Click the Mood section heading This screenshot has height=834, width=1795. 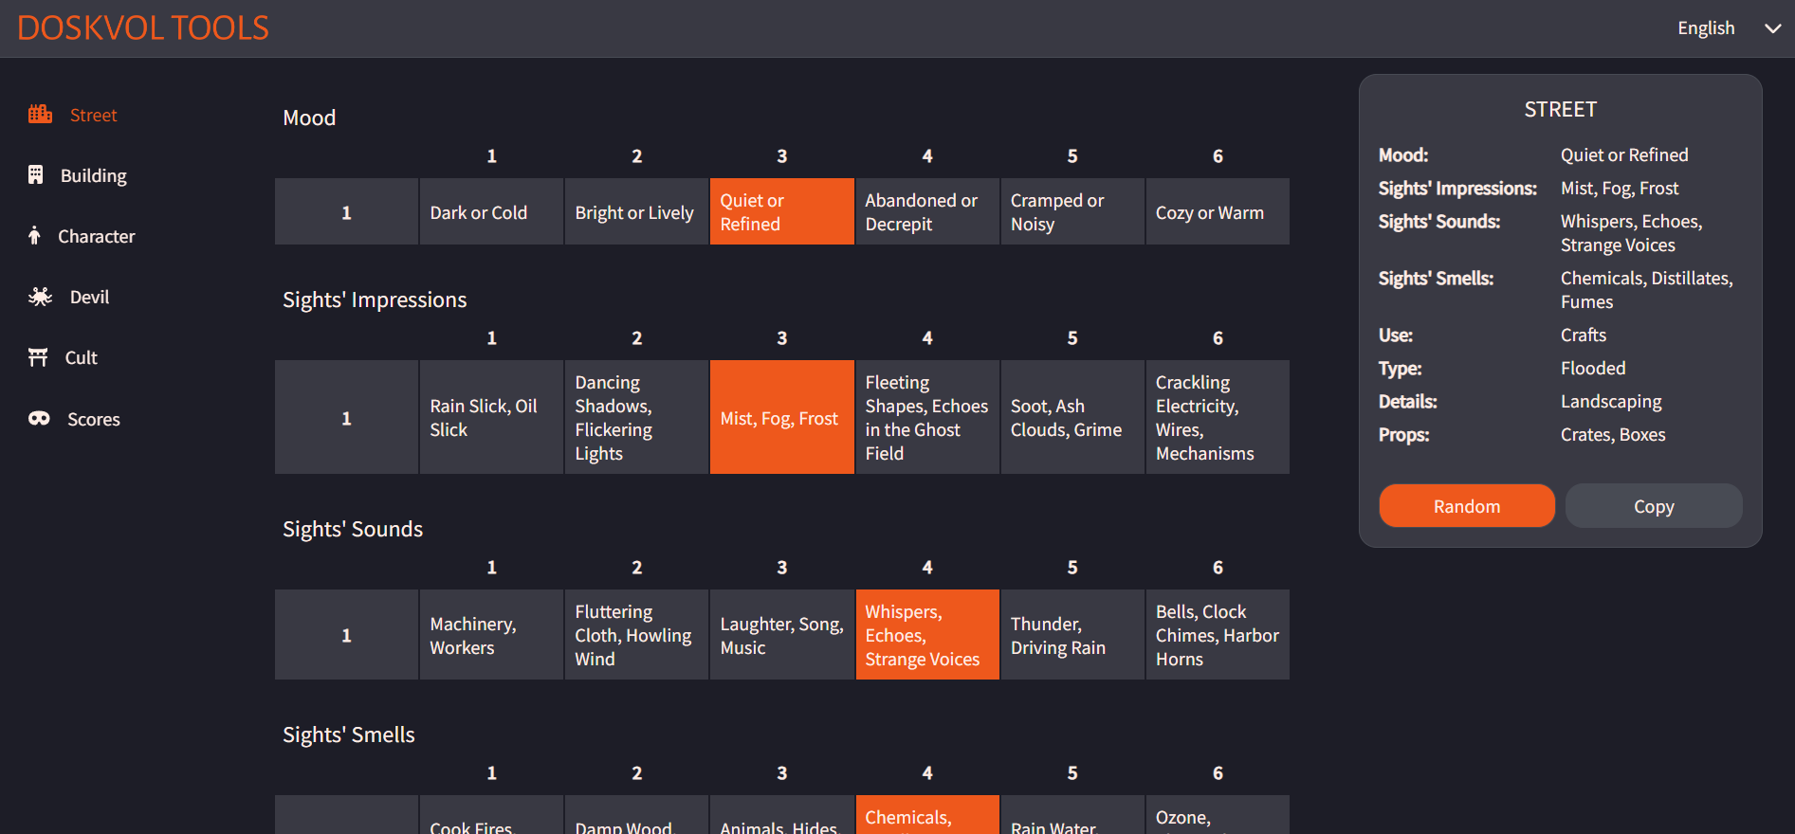[x=309, y=118]
